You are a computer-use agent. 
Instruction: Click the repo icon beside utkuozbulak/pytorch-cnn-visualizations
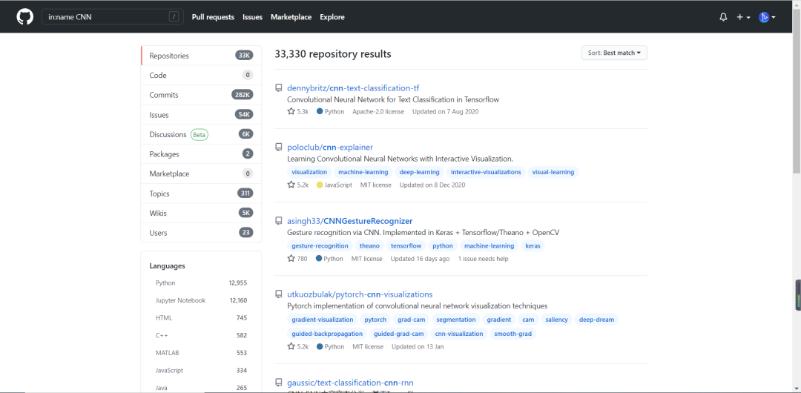pos(279,294)
